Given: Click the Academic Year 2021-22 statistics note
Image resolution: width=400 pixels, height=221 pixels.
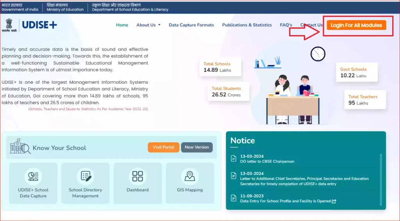Looking at the screenshot, I should (x=88, y=109).
